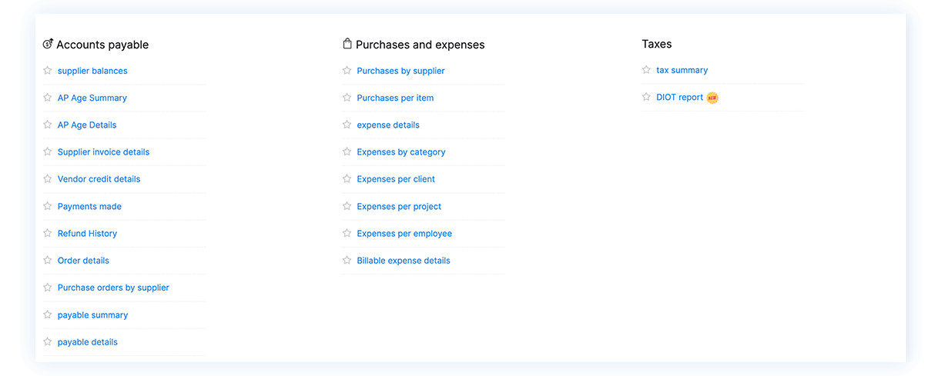Click the star beside tax summary
948x376 pixels.
point(647,70)
